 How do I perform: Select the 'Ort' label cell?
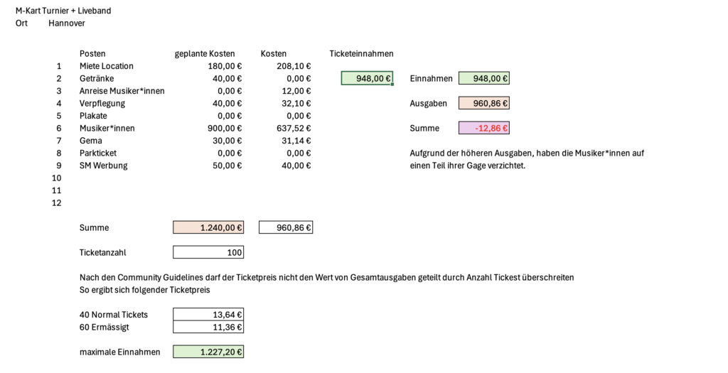pos(21,23)
